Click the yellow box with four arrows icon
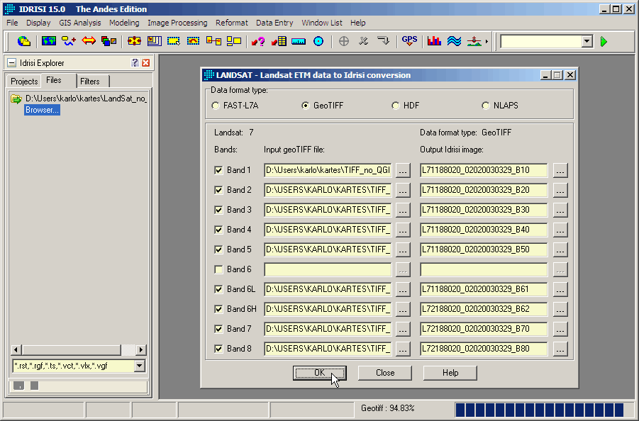 point(134,41)
